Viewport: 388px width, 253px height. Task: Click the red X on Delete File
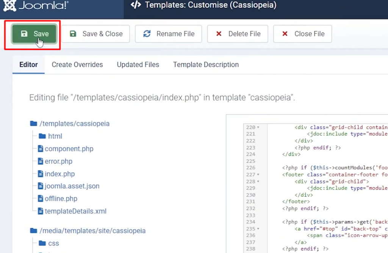pyautogui.click(x=219, y=34)
